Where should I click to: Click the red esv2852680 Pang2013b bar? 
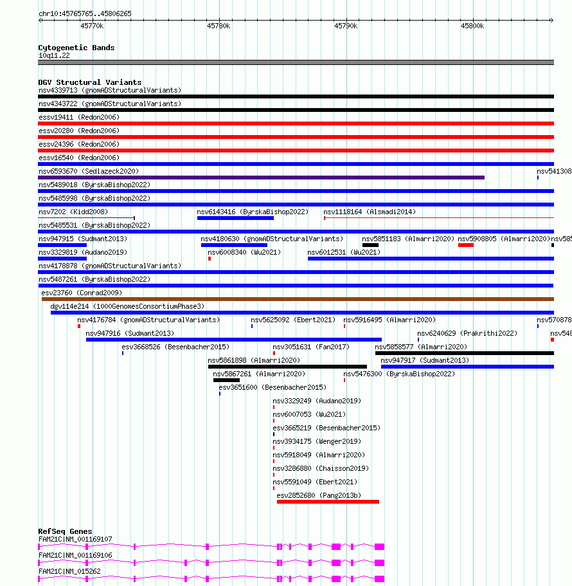328,502
